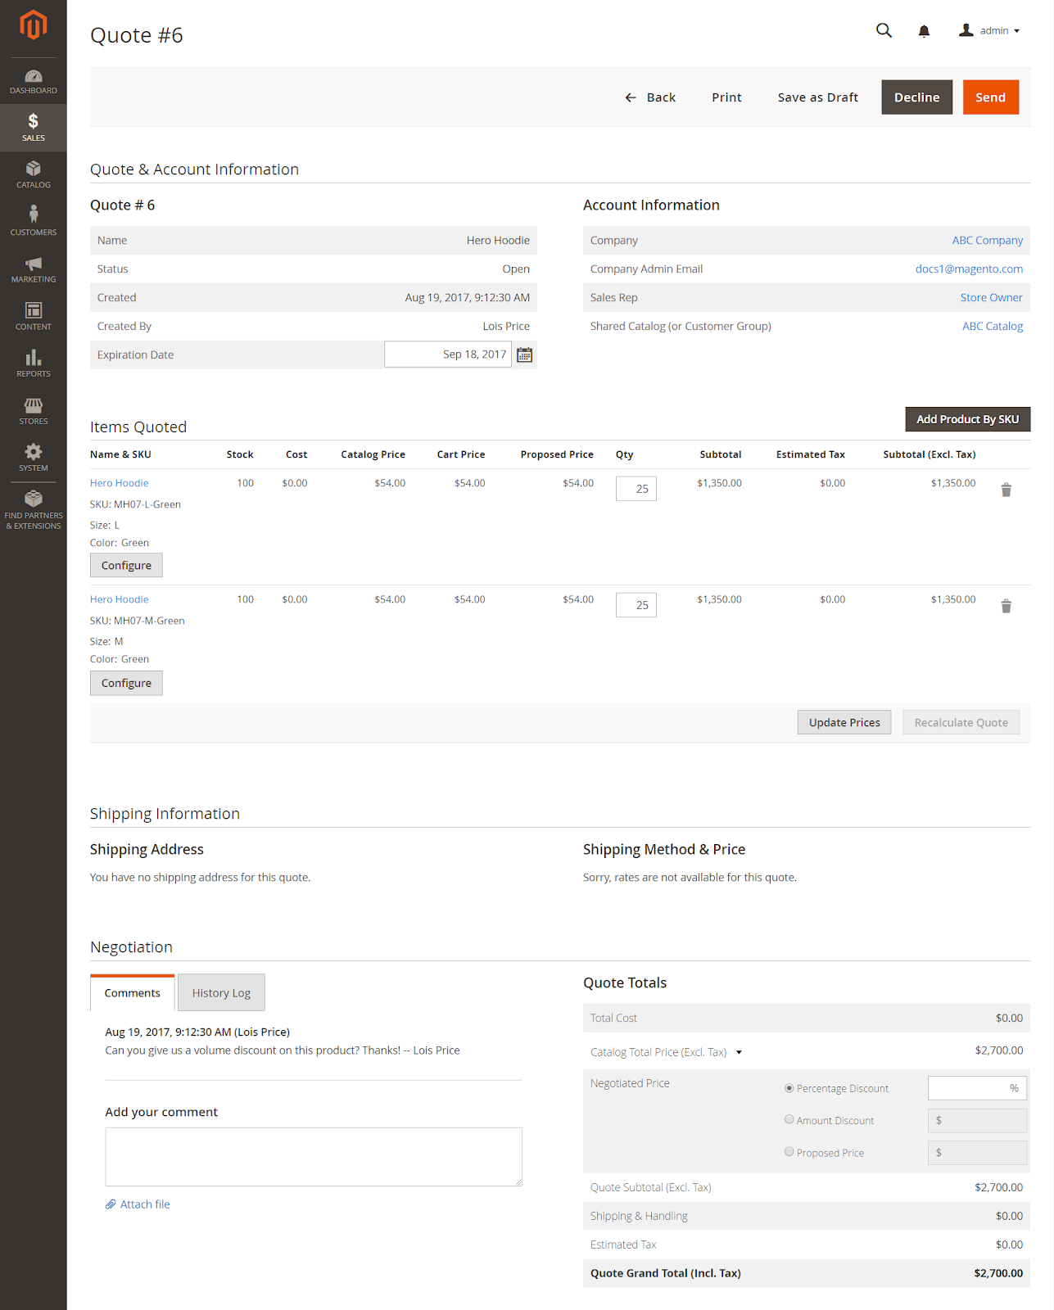The width and height of the screenshot is (1054, 1310).
Task: Open the Sales sidebar menu
Action: (34, 128)
